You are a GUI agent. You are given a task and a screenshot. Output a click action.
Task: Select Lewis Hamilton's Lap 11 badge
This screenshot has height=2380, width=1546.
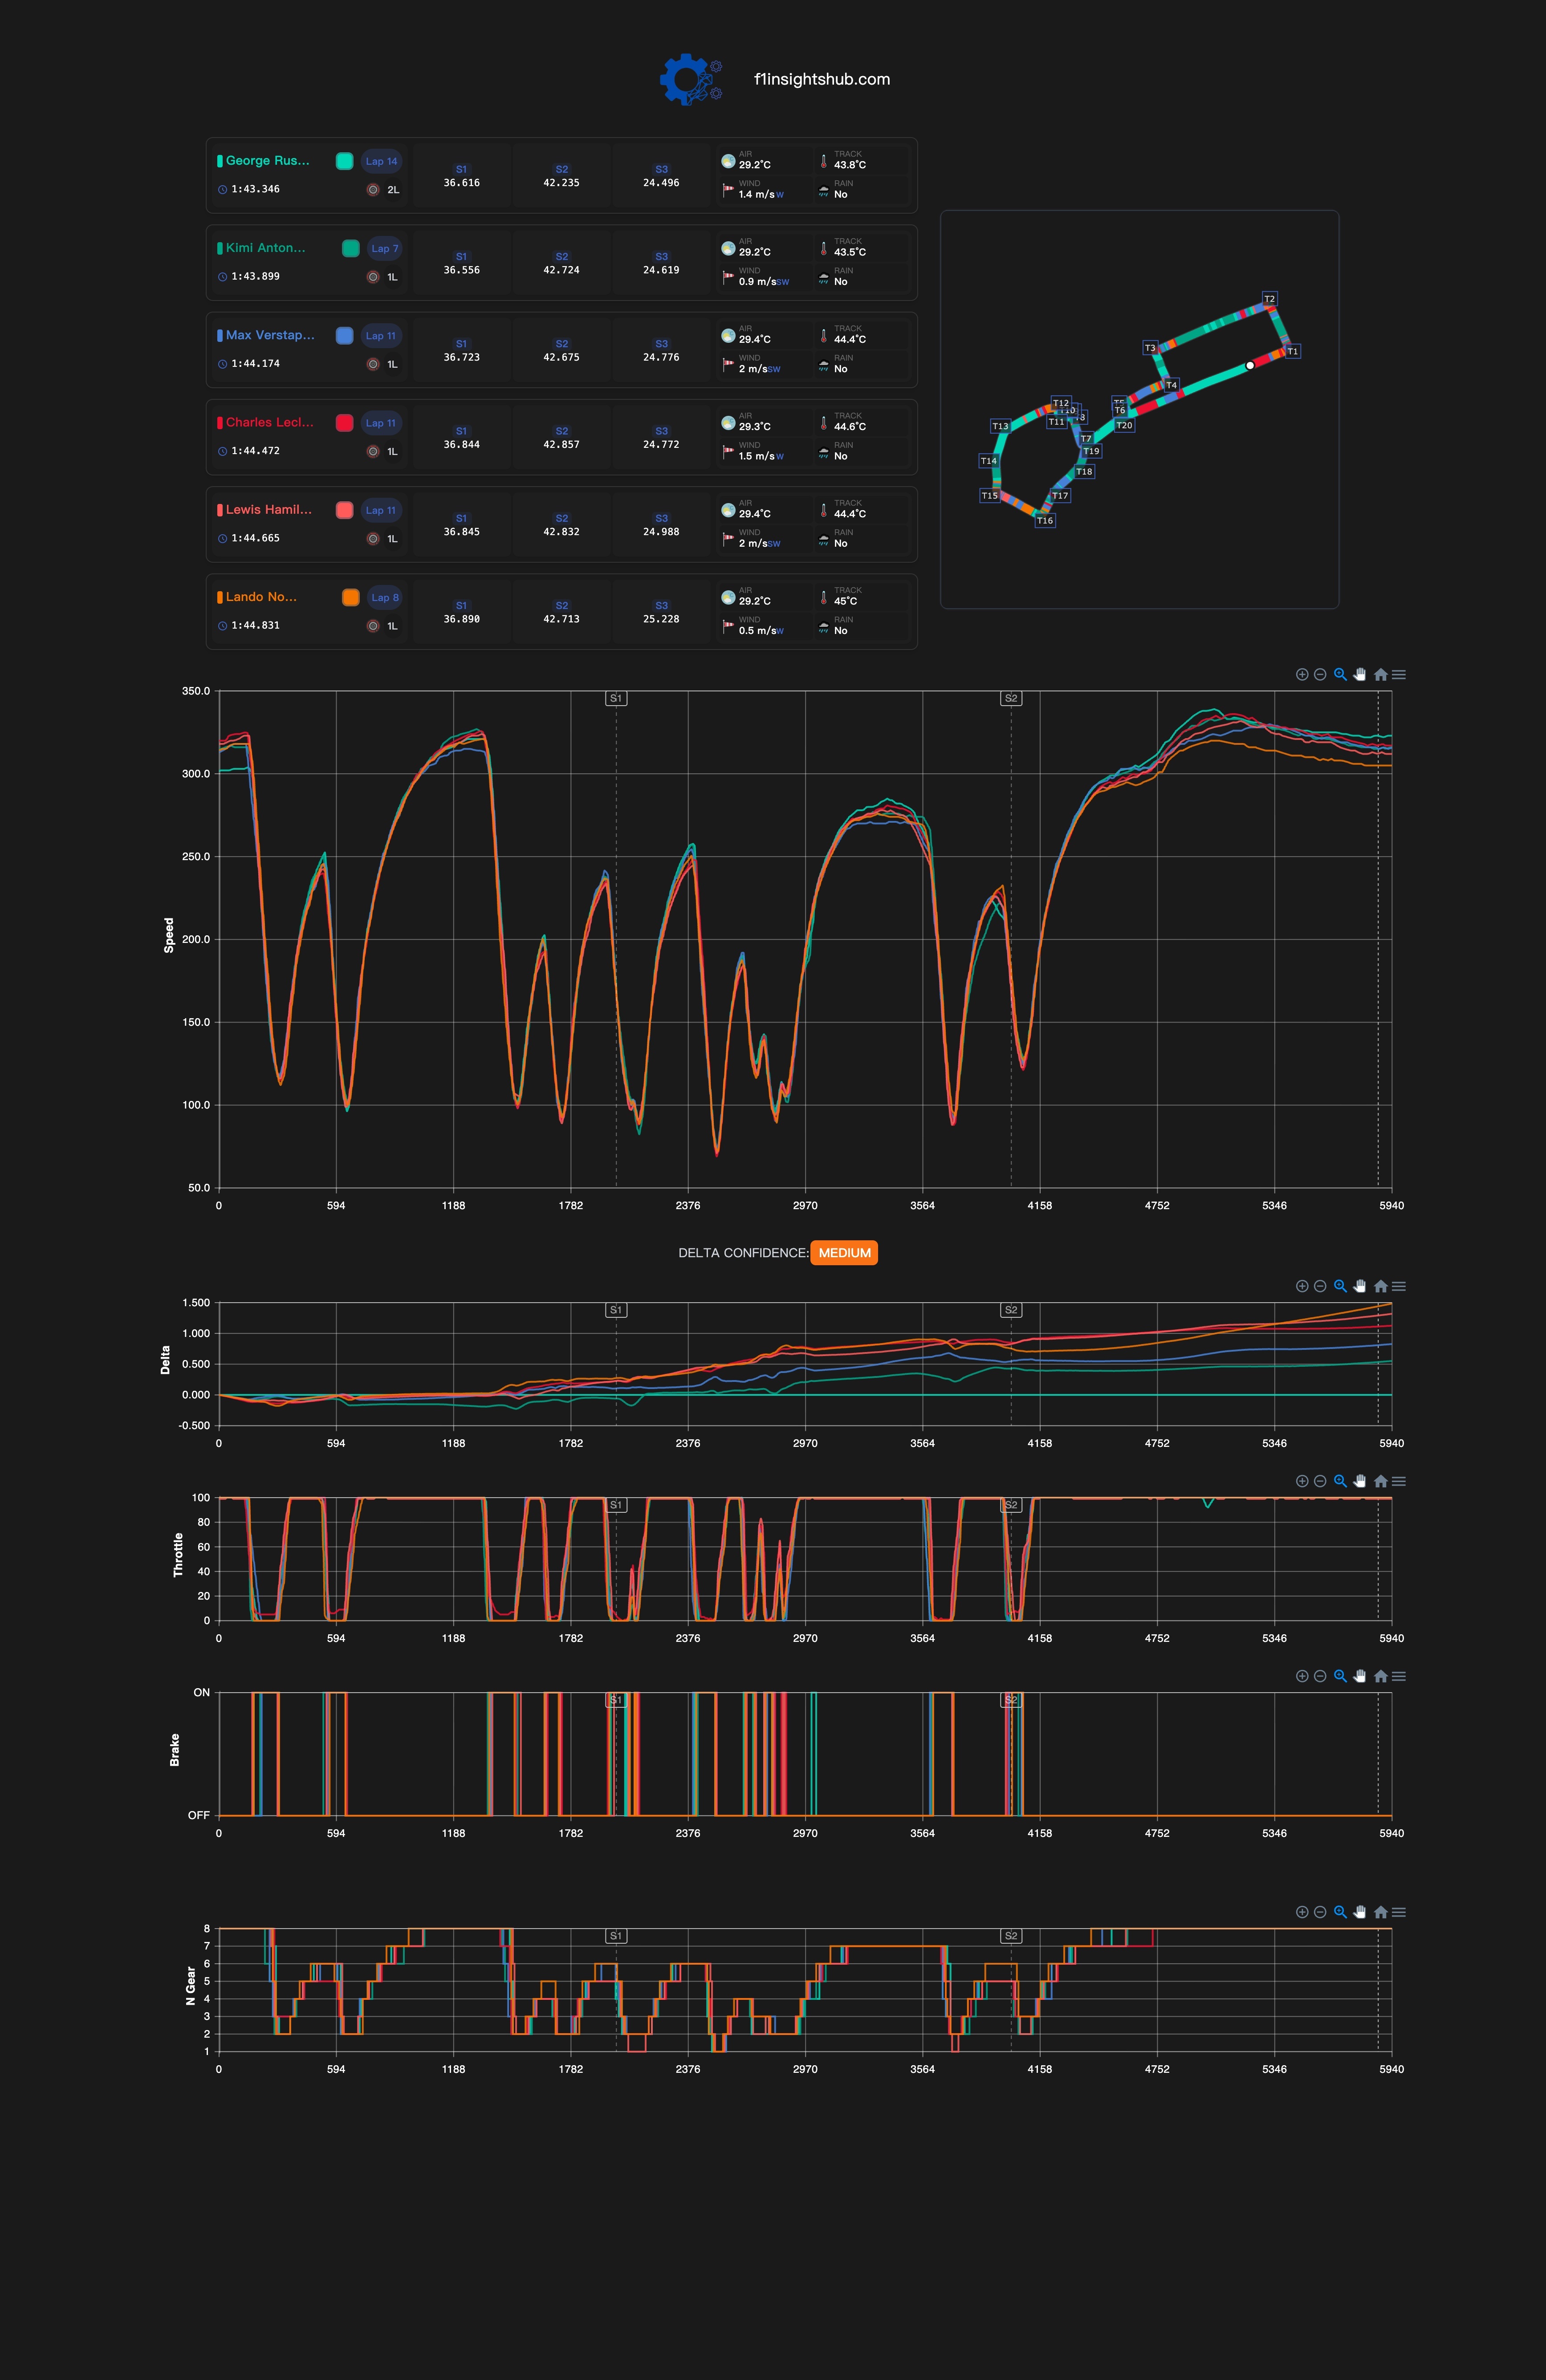coord(381,510)
